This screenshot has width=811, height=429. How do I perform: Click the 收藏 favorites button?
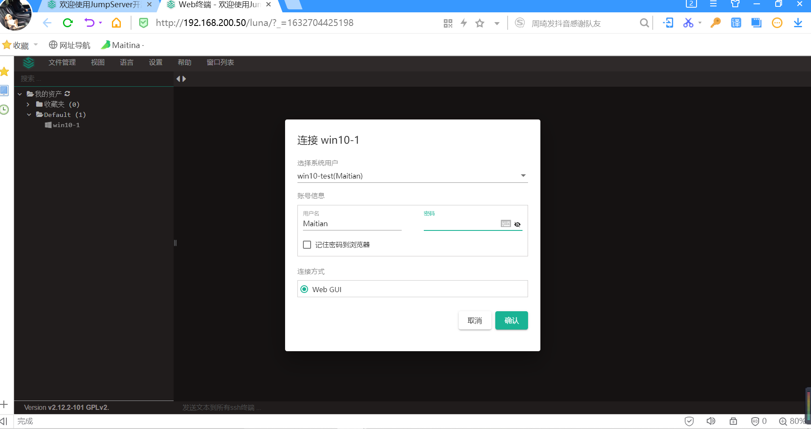(16, 45)
